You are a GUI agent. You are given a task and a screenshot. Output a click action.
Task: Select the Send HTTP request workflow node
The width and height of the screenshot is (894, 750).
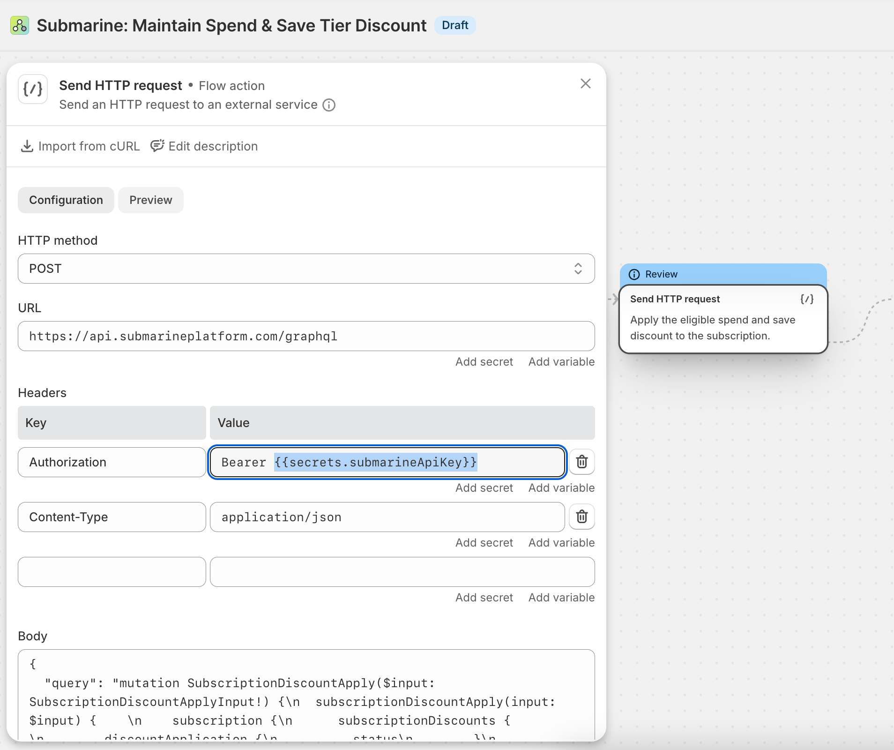coord(723,319)
